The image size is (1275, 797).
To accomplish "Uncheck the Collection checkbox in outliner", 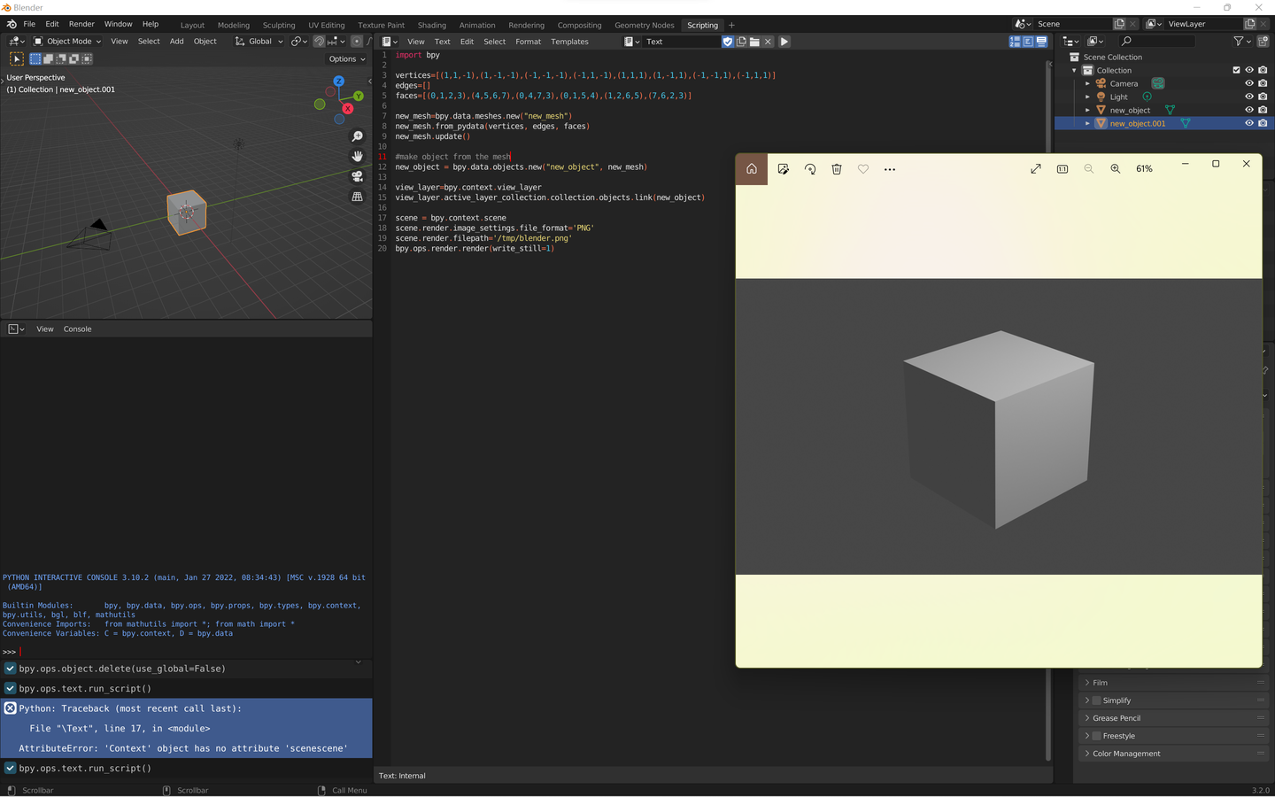I will coord(1236,70).
